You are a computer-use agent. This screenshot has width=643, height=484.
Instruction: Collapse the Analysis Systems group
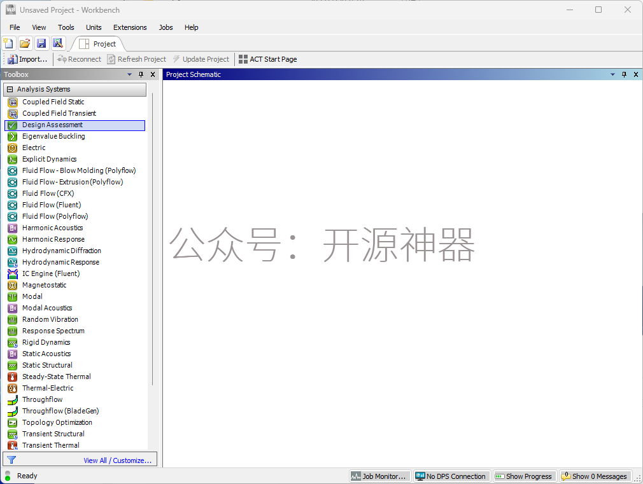pos(10,89)
